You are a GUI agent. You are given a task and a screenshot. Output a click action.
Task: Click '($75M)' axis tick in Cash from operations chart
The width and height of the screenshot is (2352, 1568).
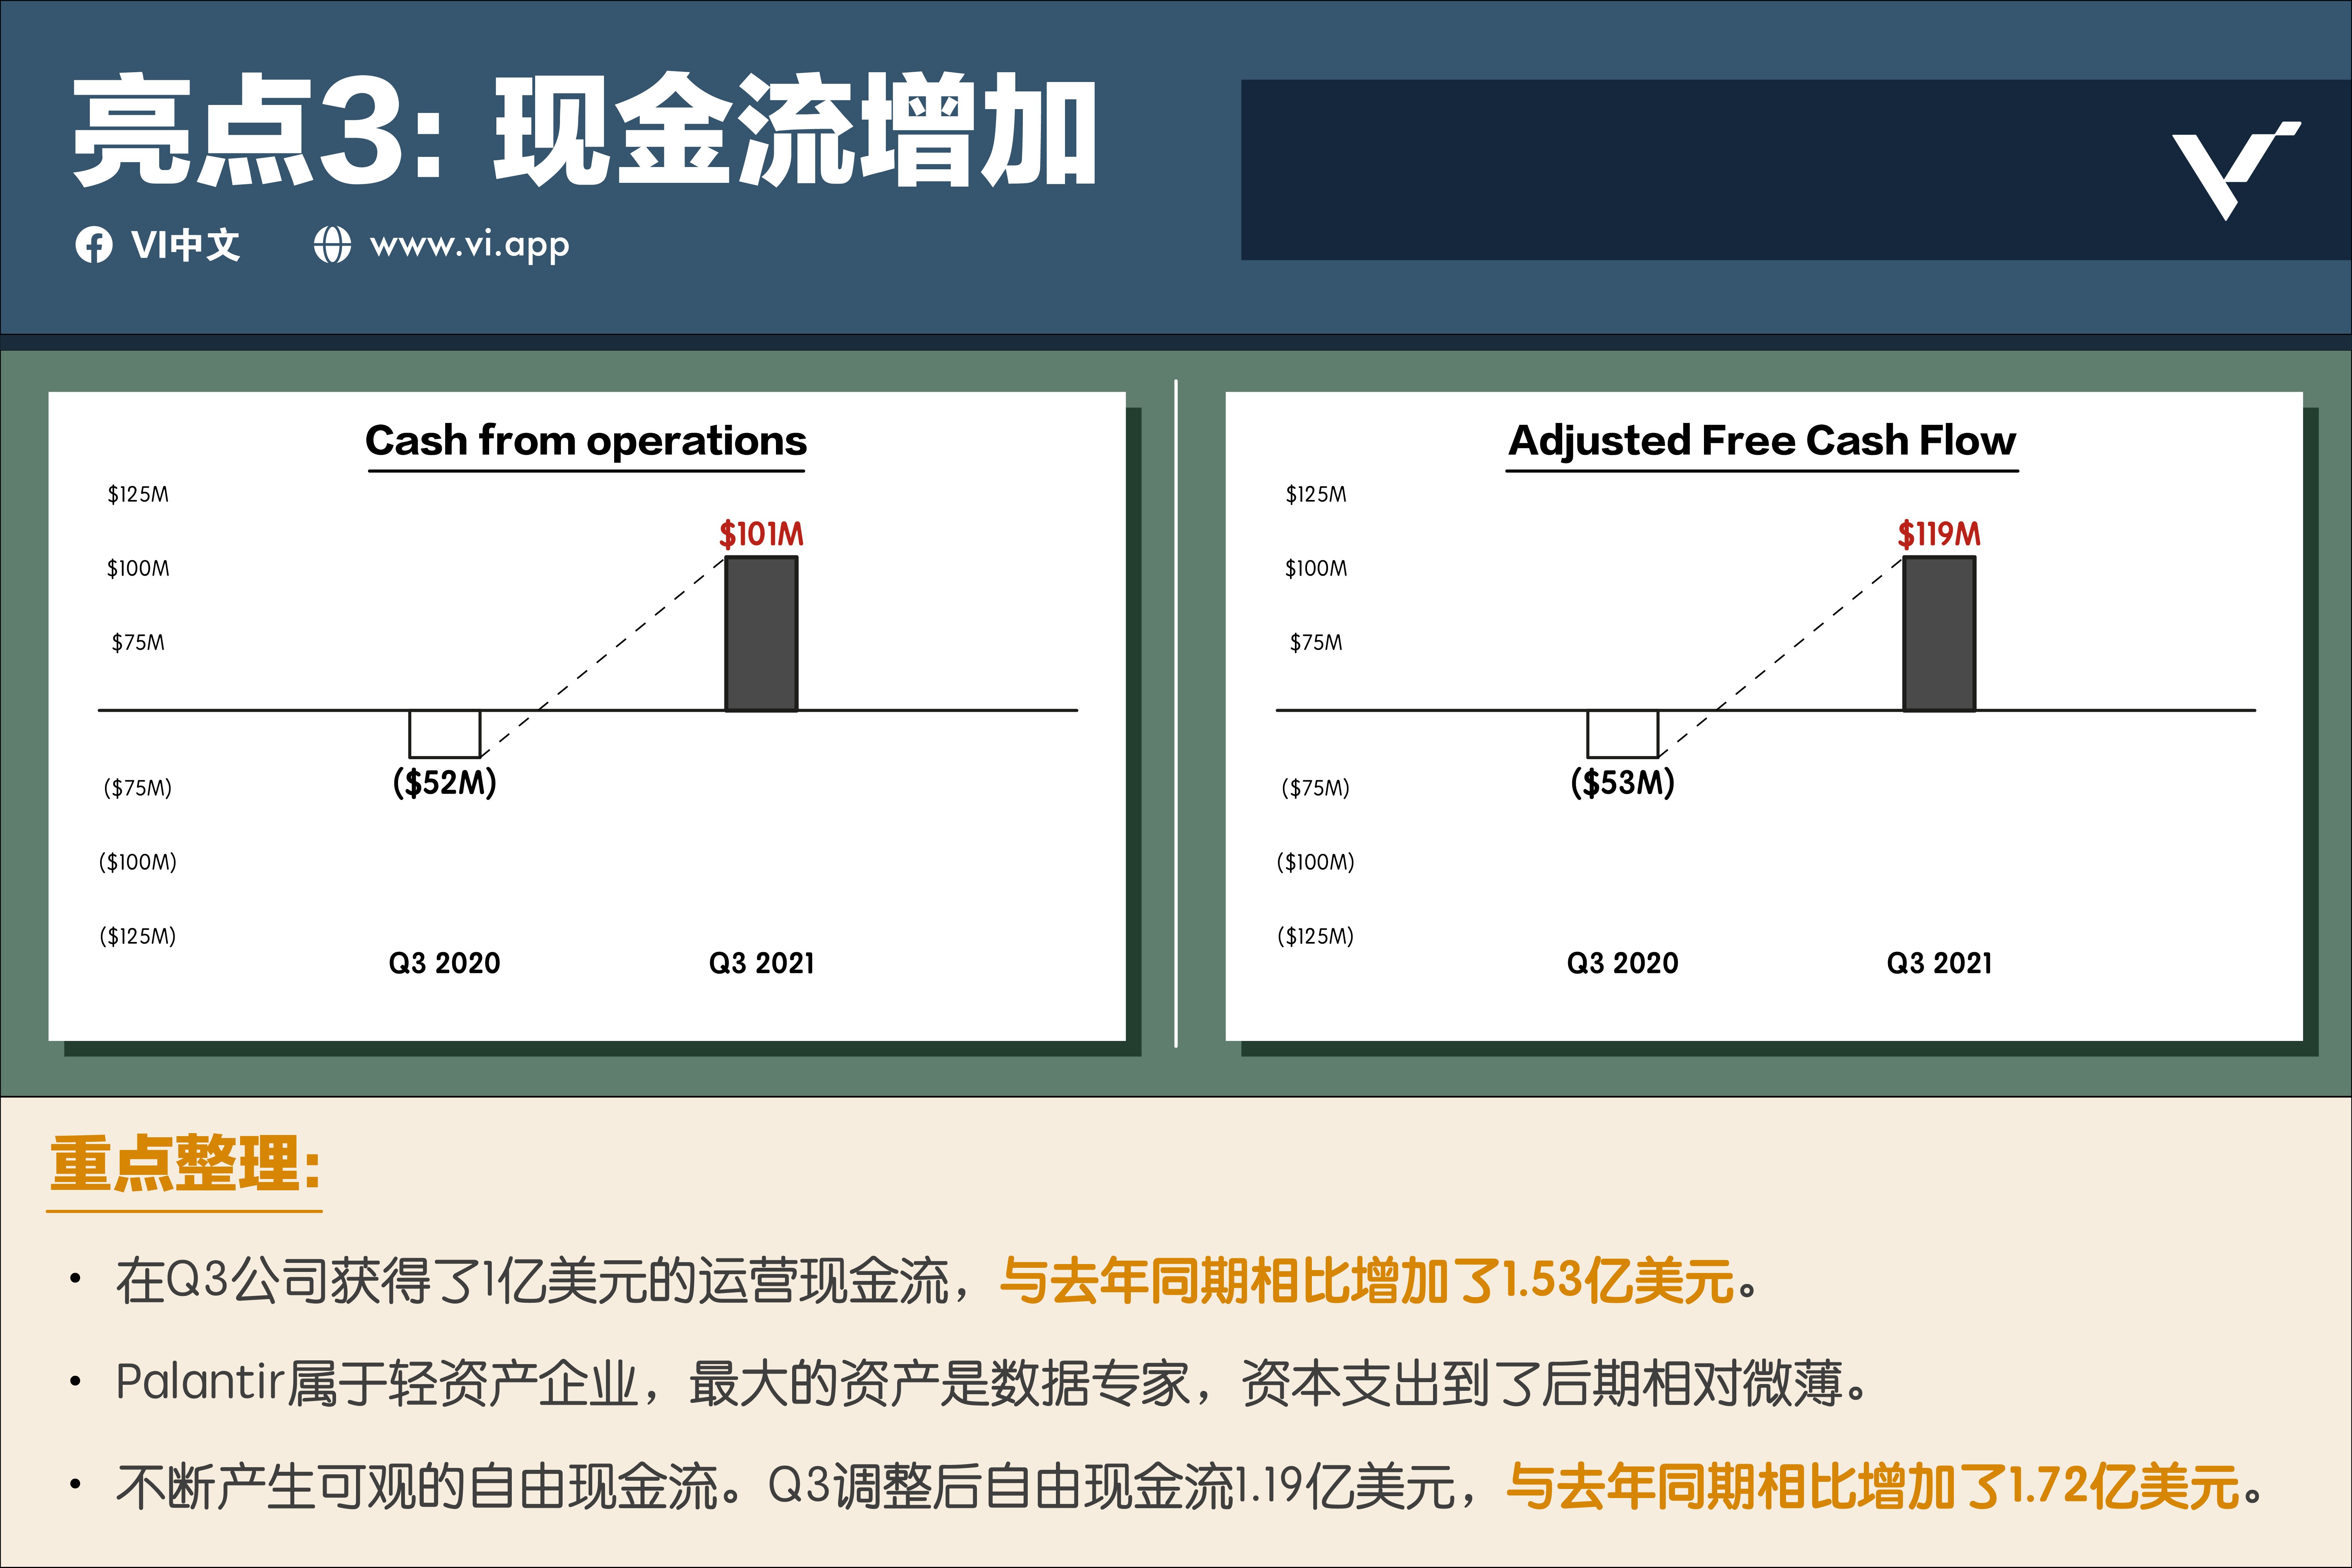coord(138,788)
